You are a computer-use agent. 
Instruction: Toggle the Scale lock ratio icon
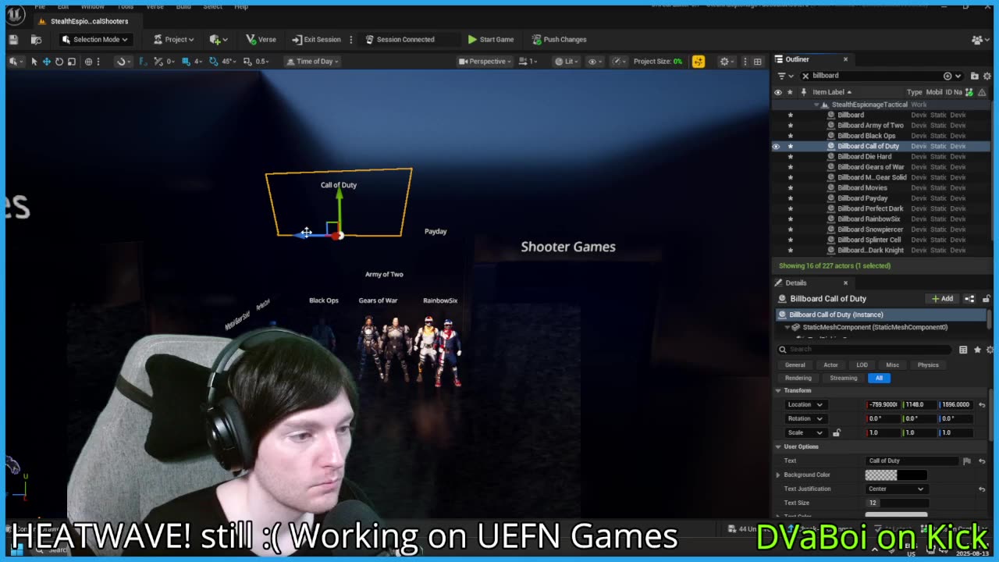837,432
